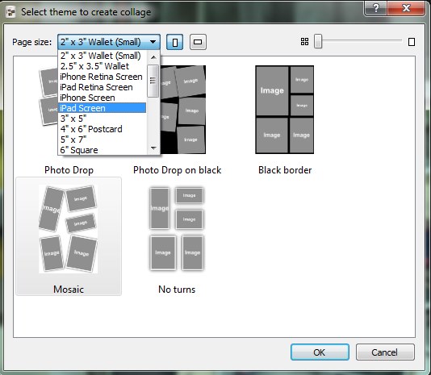Select the Photo Drop theme thumbnail
The height and width of the screenshot is (375, 431).
tap(48, 96)
